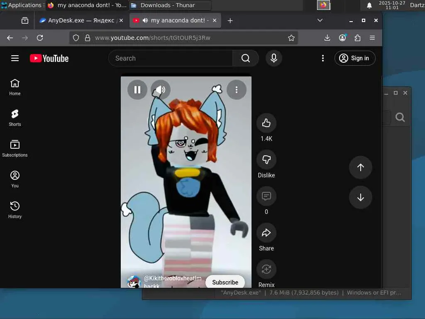This screenshot has width=425, height=319.
Task: Click the Dislike thumbs-down icon
Action: [266, 159]
